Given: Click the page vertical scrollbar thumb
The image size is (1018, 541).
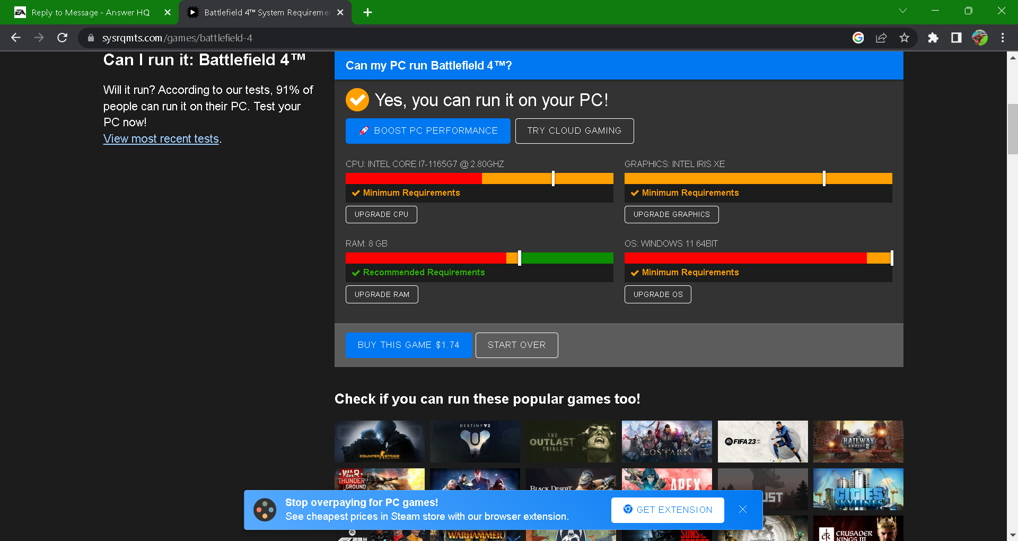Looking at the screenshot, I should click(1013, 129).
